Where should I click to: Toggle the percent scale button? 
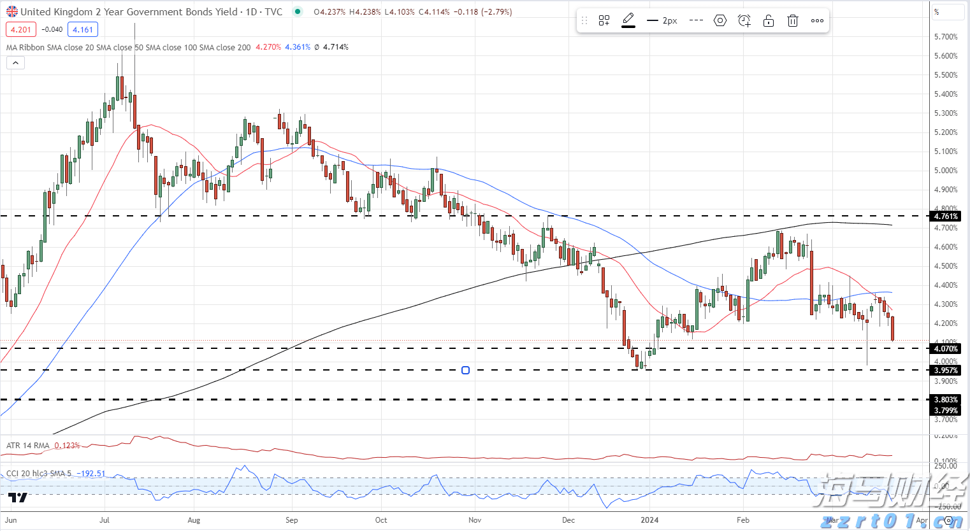[936, 11]
